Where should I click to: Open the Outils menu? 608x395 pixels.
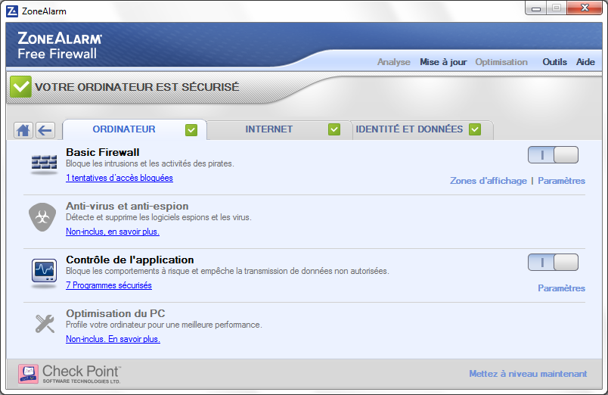554,62
